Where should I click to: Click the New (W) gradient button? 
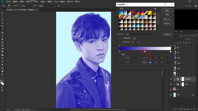(x=167, y=34)
